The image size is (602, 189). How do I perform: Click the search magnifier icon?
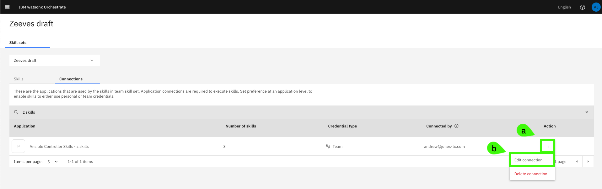pos(16,112)
